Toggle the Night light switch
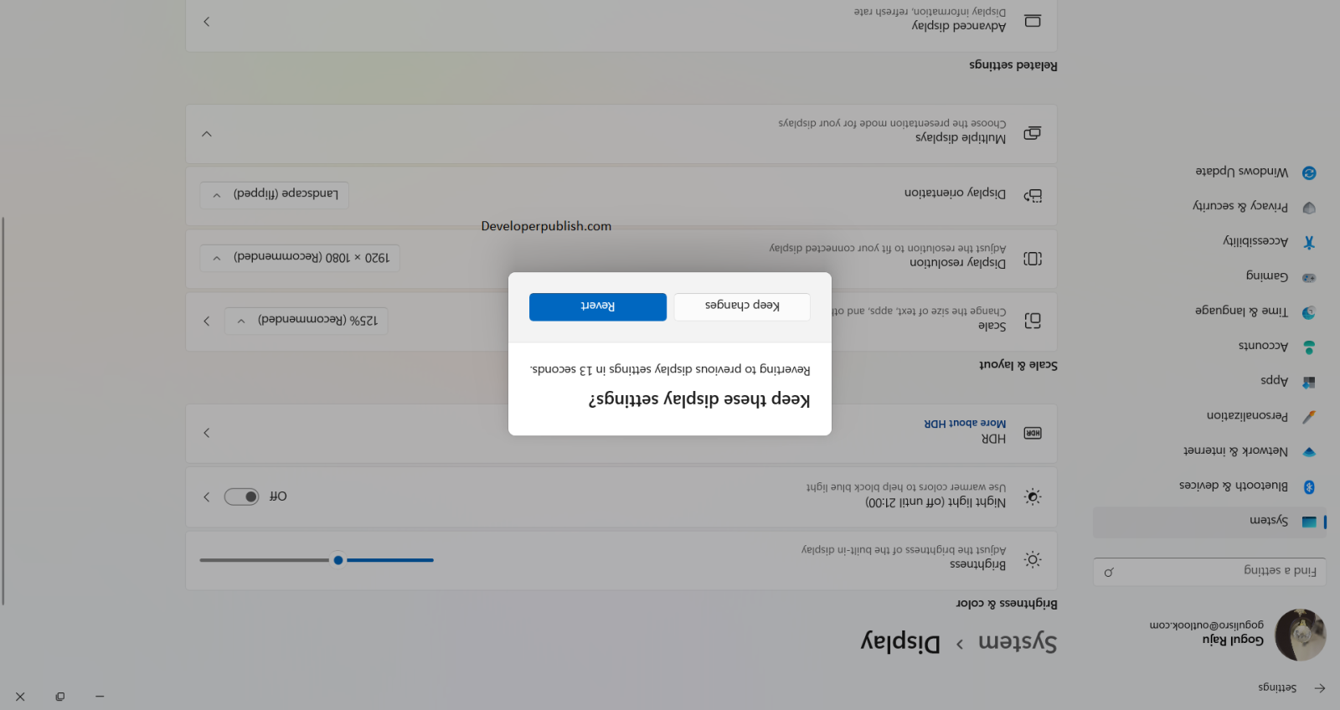 [x=242, y=496]
